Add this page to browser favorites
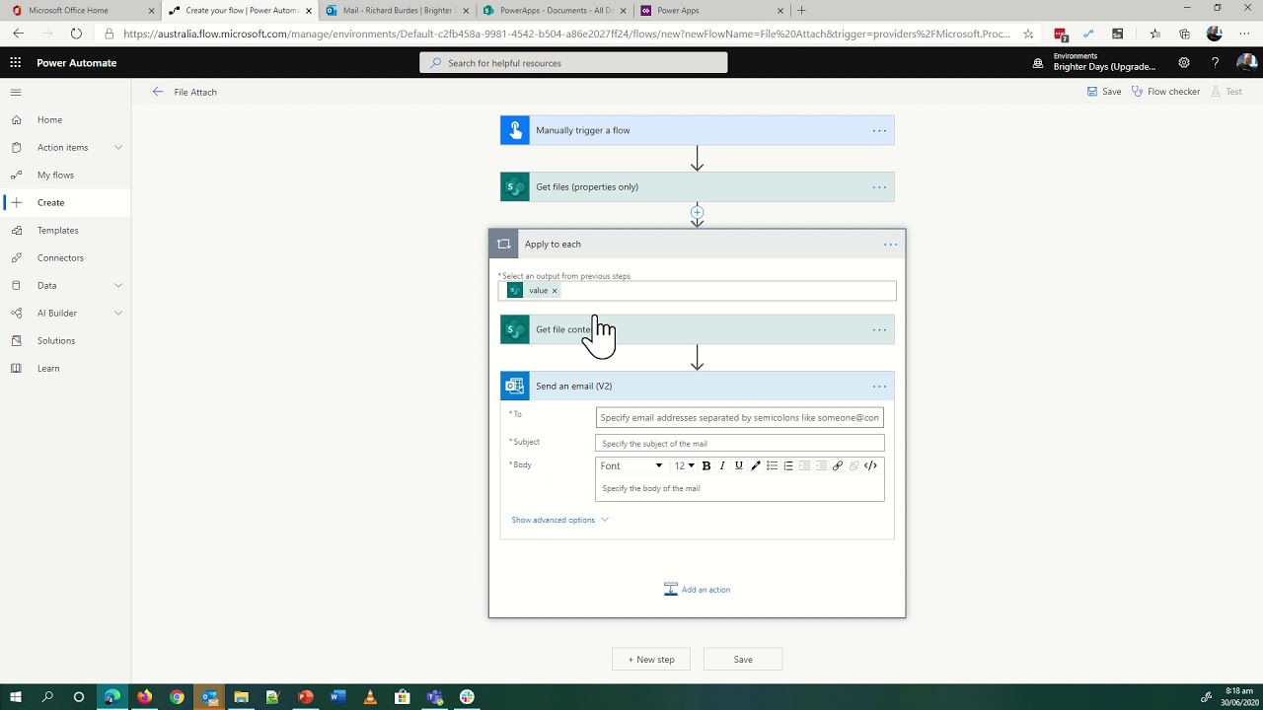This screenshot has width=1263, height=710. click(1028, 34)
